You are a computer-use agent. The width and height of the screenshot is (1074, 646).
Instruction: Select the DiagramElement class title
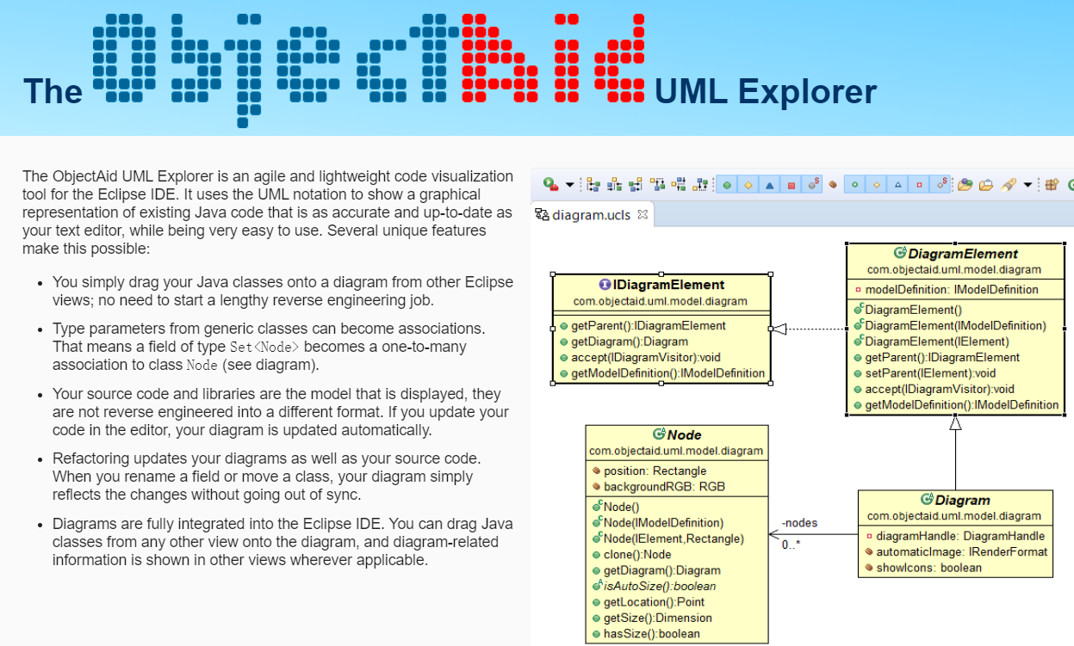963,254
